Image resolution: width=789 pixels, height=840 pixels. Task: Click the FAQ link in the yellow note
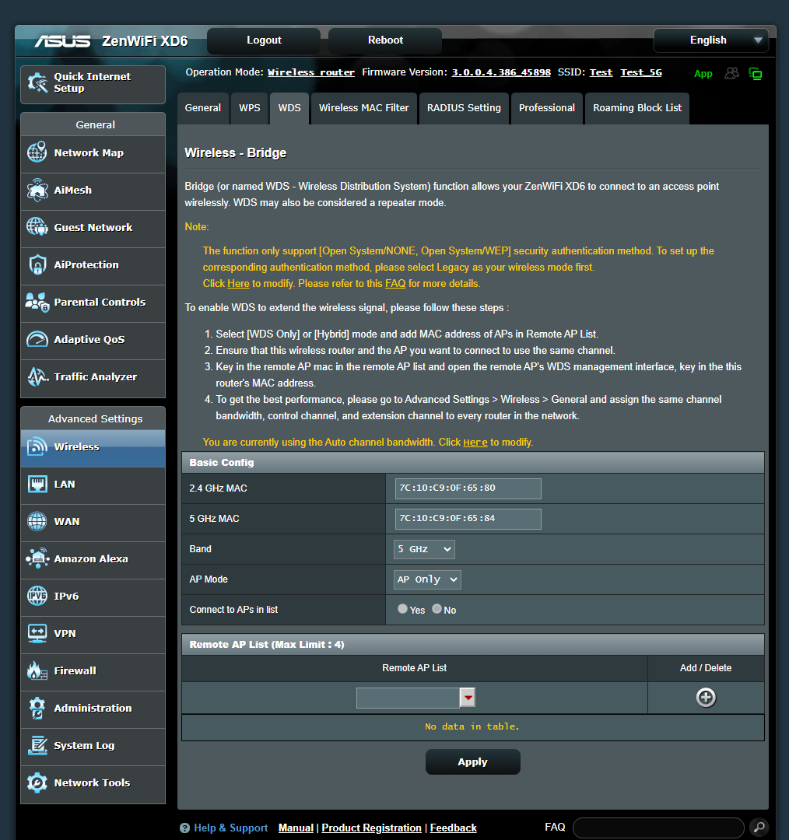point(395,283)
